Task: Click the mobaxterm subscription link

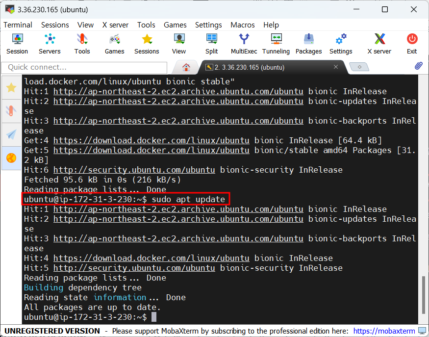Action: pyautogui.click(x=384, y=331)
